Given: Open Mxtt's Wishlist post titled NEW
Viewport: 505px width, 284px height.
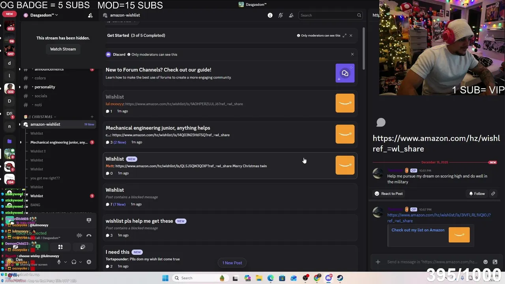Looking at the screenshot, I should 230,166.
